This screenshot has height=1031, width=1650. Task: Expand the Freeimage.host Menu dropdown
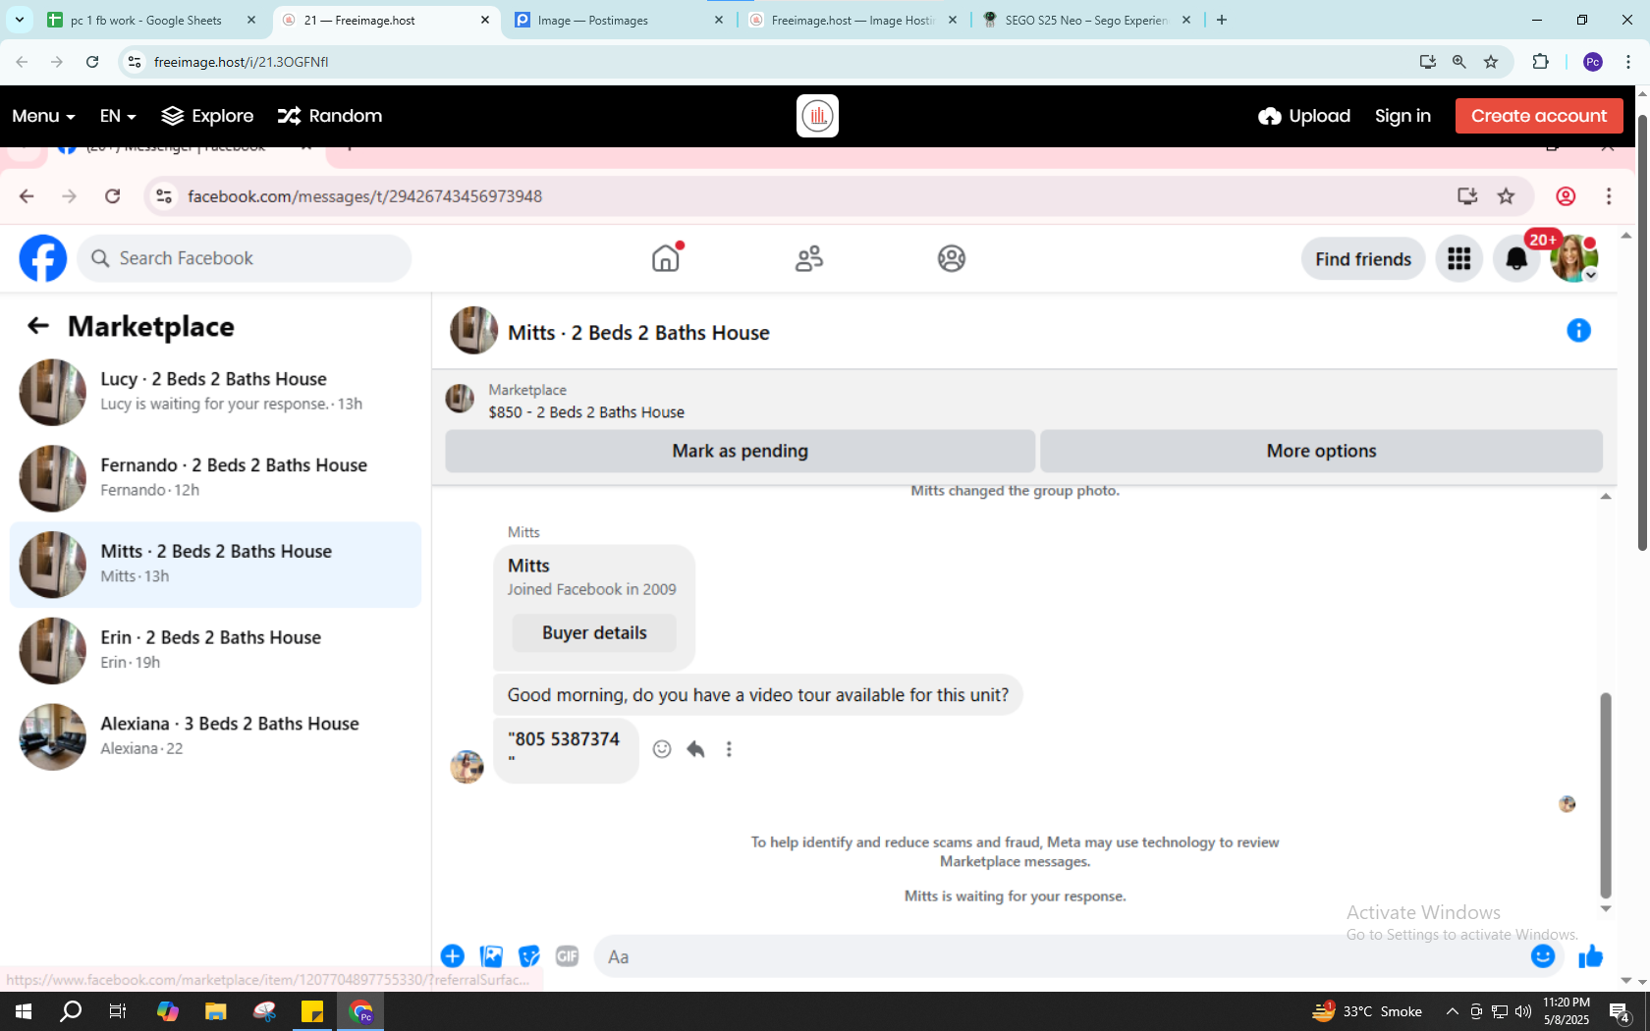pyautogui.click(x=43, y=116)
